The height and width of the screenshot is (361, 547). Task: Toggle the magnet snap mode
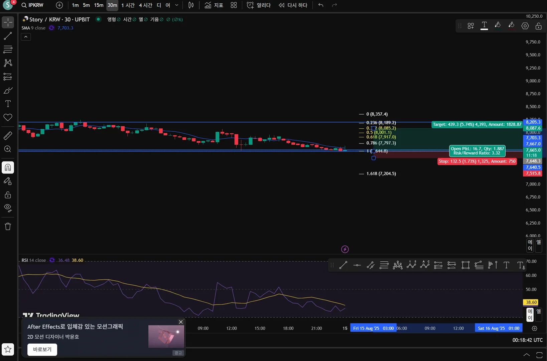click(8, 167)
